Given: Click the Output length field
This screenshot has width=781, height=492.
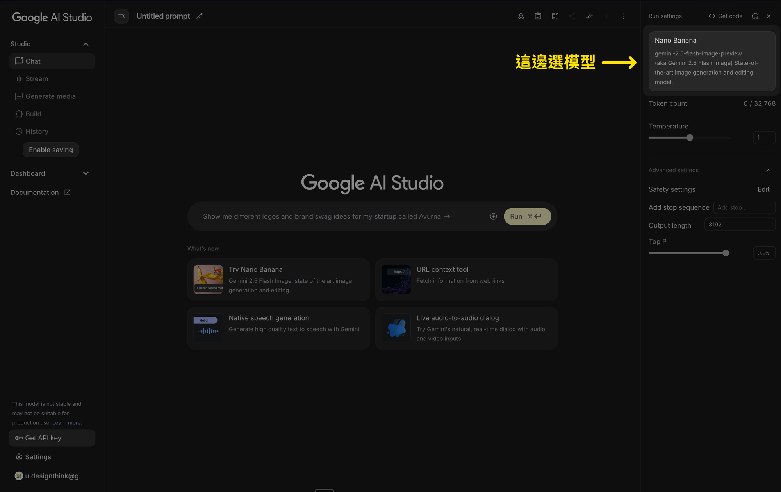Looking at the screenshot, I should coord(740,225).
